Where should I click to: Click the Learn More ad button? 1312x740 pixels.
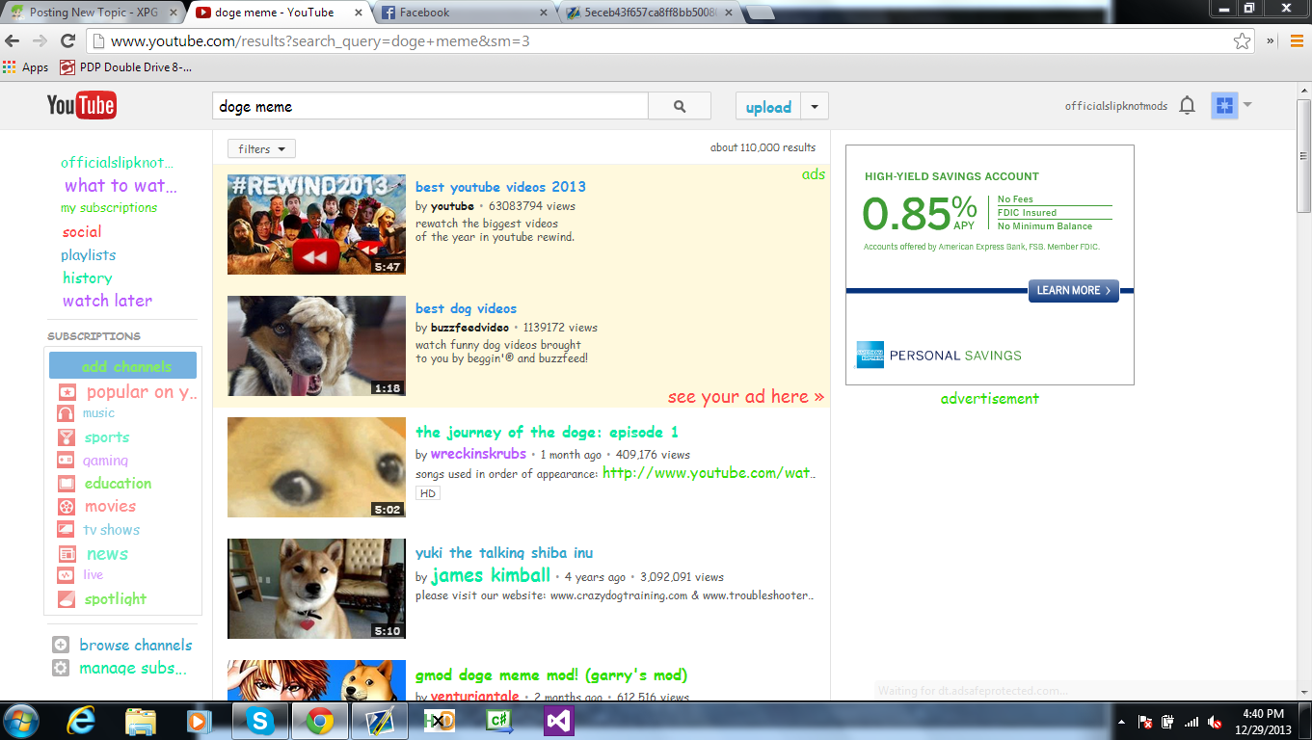(x=1073, y=290)
